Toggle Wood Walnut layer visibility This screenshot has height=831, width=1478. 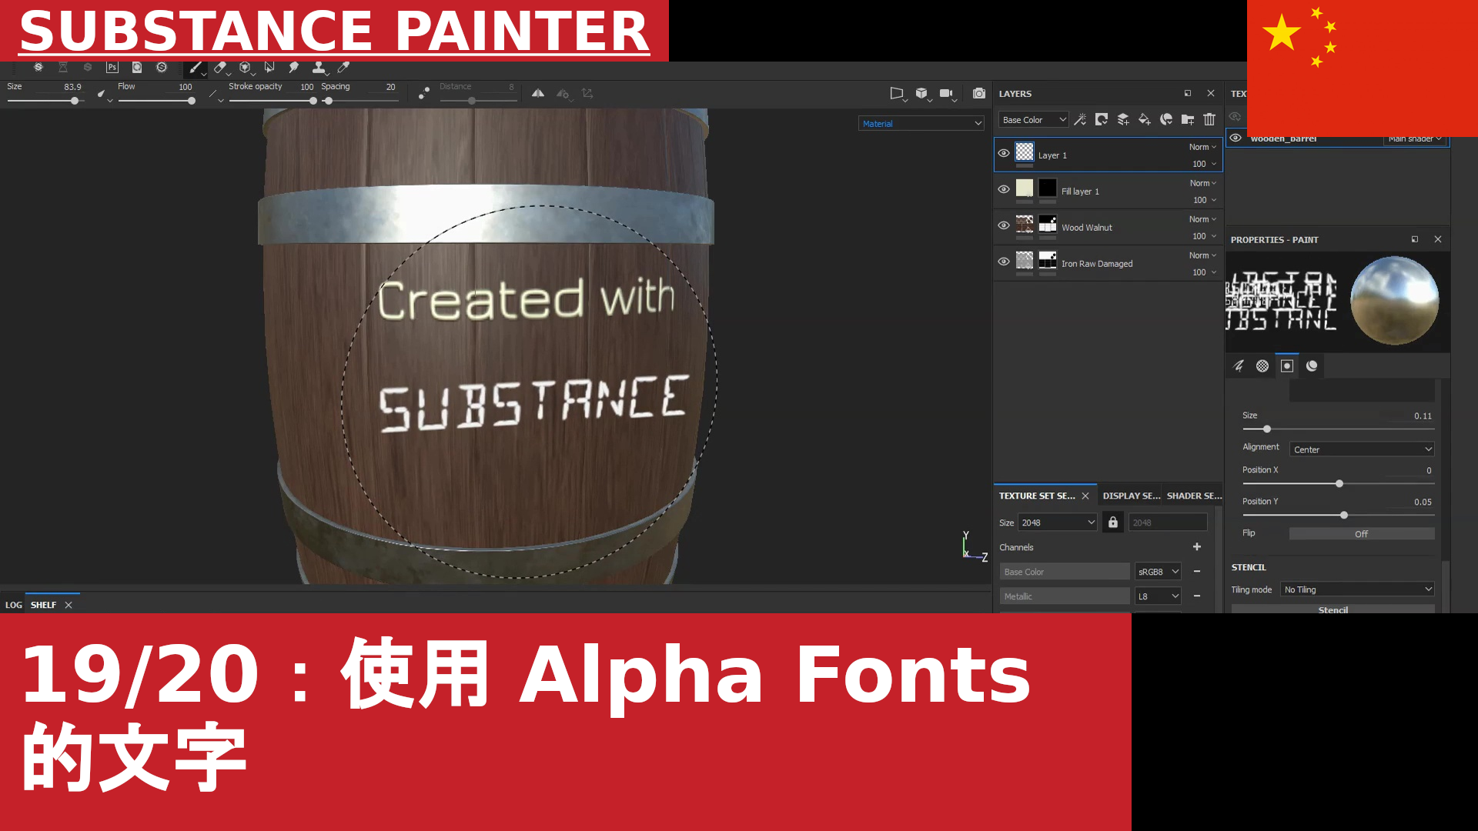[1004, 225]
